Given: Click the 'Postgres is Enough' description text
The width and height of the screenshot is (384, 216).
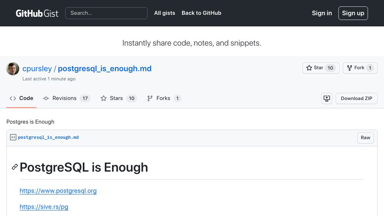Looking at the screenshot, I should (x=30, y=122).
